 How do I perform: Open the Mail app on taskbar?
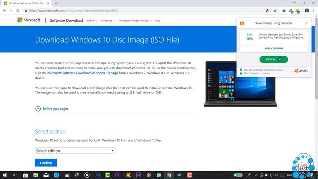tap(46, 175)
